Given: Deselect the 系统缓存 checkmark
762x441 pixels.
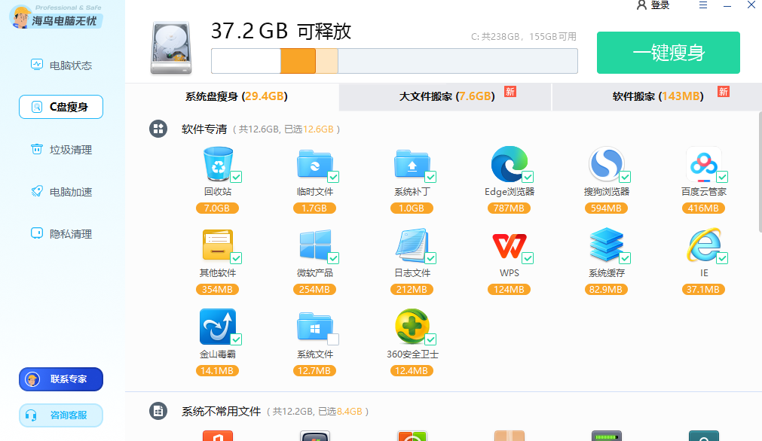Looking at the screenshot, I should pos(626,257).
